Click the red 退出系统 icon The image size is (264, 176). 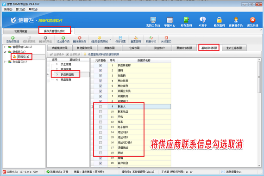[252, 20]
